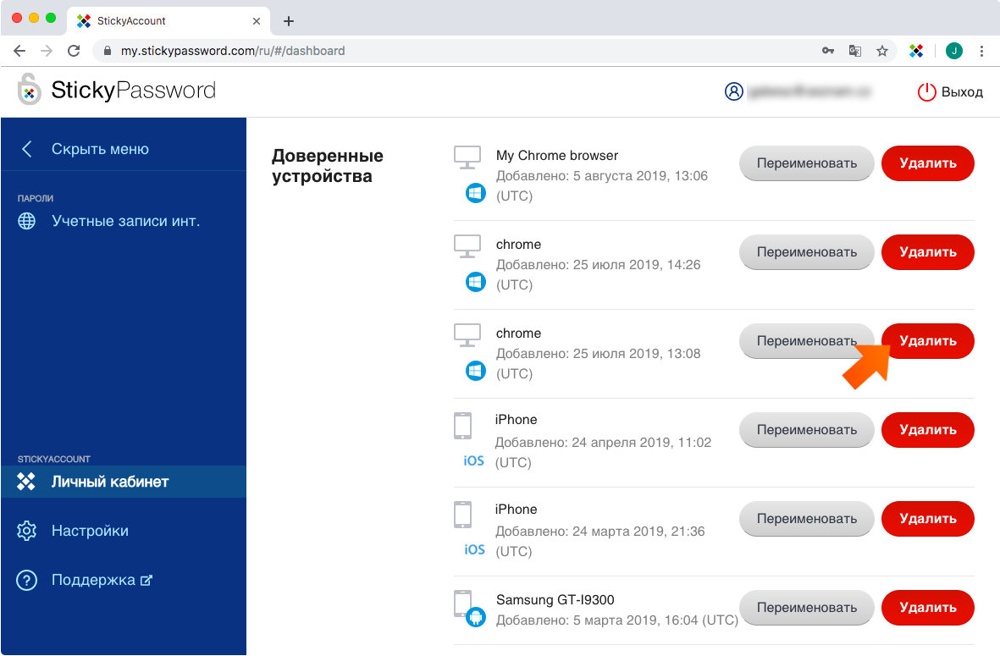Screen dimensions: 1000x656
Task: Delete My Chrome browser device
Action: tap(928, 163)
